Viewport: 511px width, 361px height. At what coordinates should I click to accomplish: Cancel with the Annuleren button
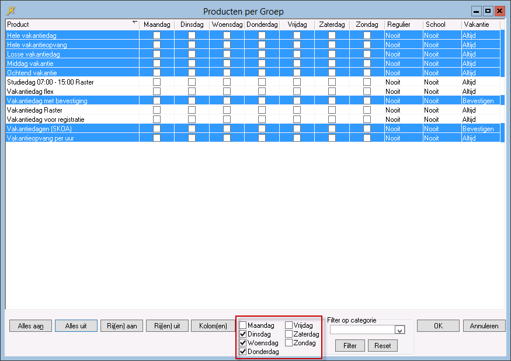484,326
